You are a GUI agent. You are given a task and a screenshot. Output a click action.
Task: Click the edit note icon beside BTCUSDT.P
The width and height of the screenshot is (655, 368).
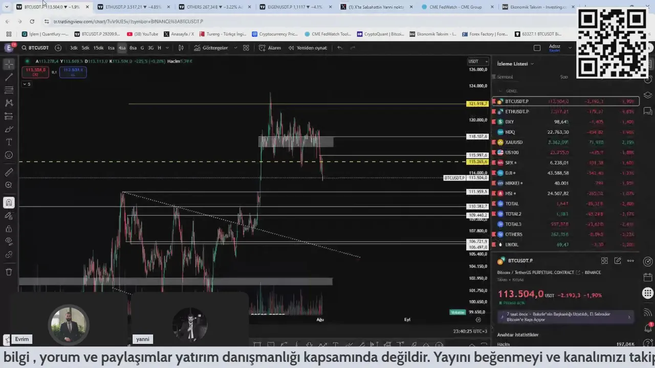[618, 261]
